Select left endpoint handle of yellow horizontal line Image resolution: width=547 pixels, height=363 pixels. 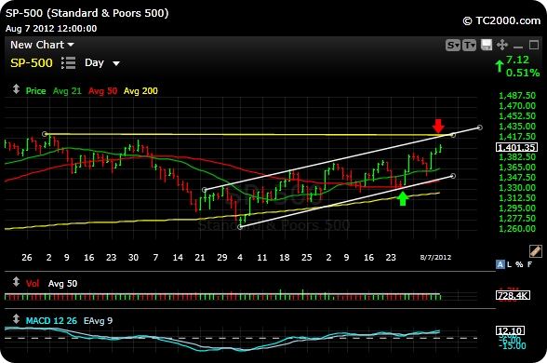tap(45, 134)
